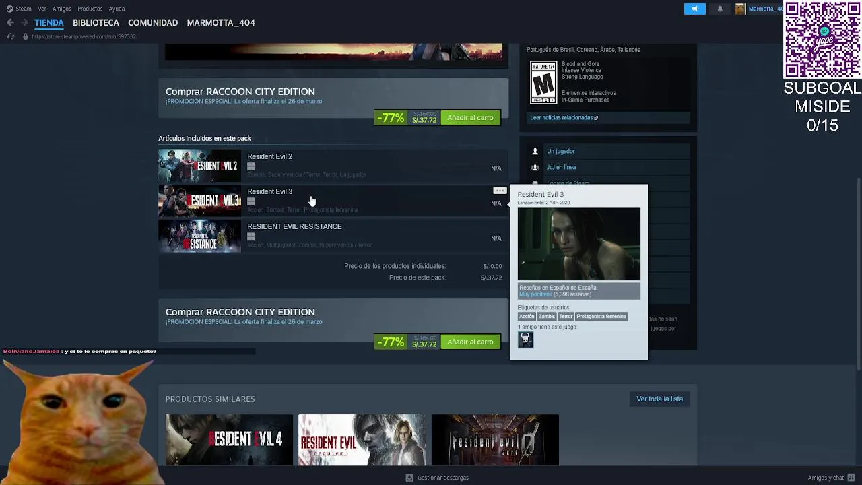Click the Windows icon under Resident Evil 2
This screenshot has height=485, width=862.
(251, 166)
